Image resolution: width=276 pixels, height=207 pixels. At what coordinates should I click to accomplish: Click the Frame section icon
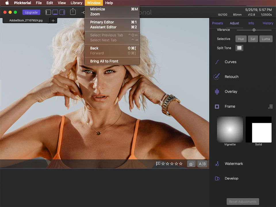coord(217,107)
